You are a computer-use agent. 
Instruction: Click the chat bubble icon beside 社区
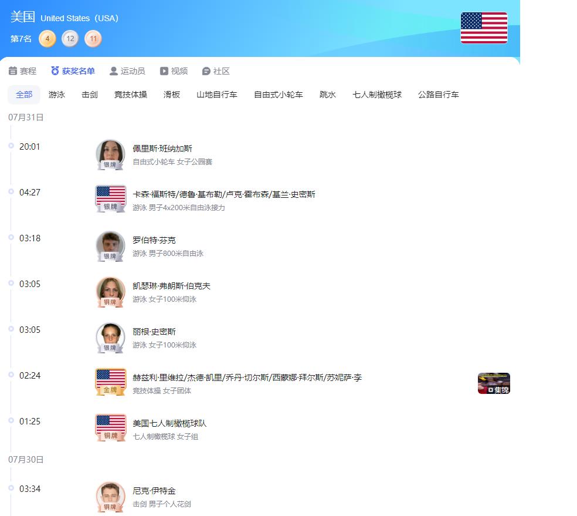pyautogui.click(x=206, y=71)
